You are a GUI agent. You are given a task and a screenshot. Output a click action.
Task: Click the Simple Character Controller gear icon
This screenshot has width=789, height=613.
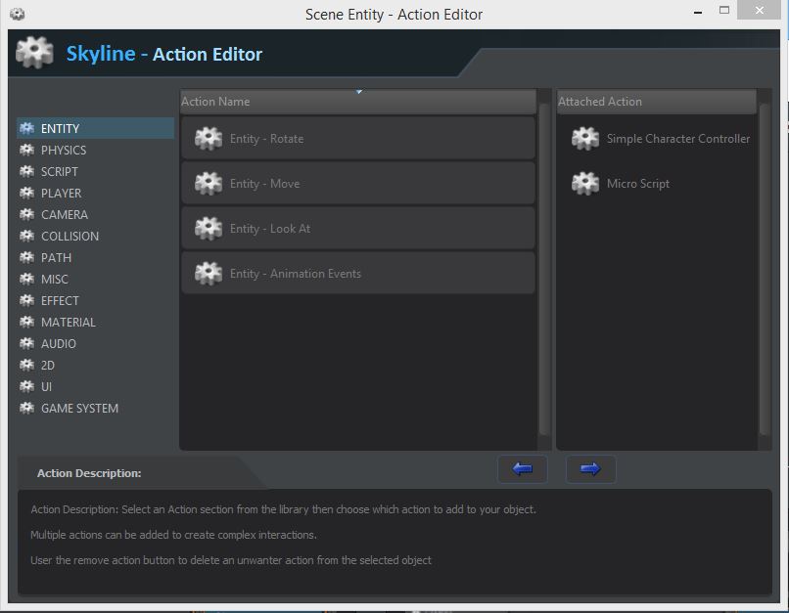[585, 139]
